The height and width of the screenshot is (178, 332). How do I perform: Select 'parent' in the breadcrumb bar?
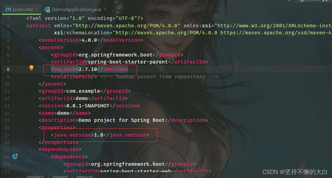(x=60, y=176)
